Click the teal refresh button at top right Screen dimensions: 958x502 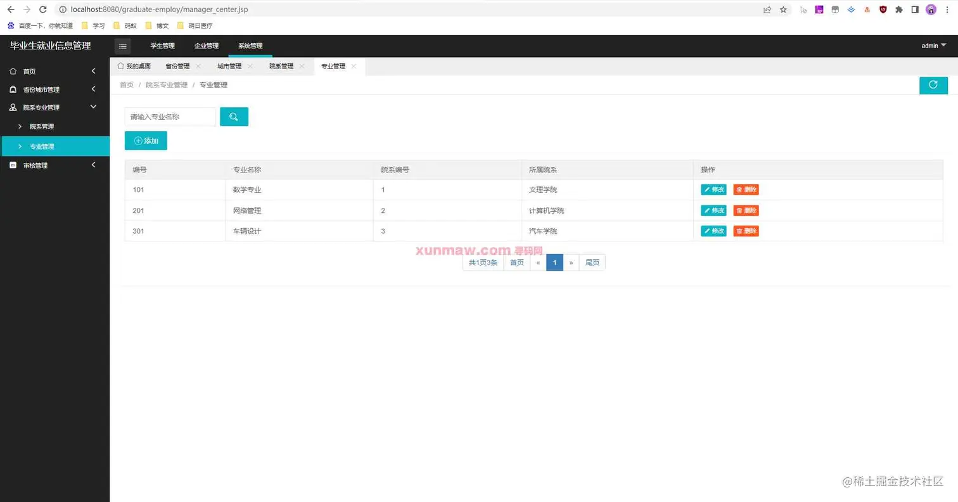tap(933, 85)
